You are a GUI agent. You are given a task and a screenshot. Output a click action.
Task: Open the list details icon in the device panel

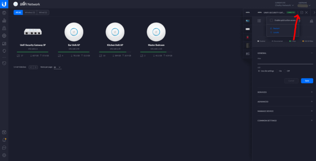tap(259, 21)
